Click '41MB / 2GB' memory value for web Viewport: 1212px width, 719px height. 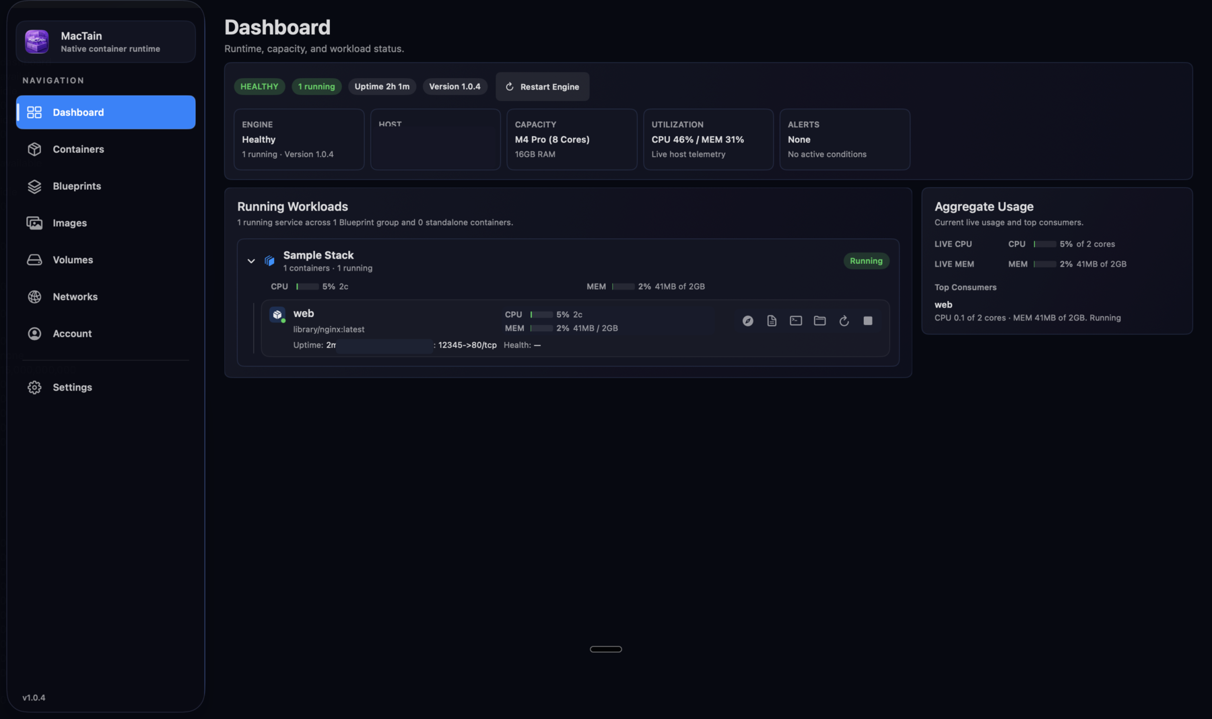(x=595, y=329)
